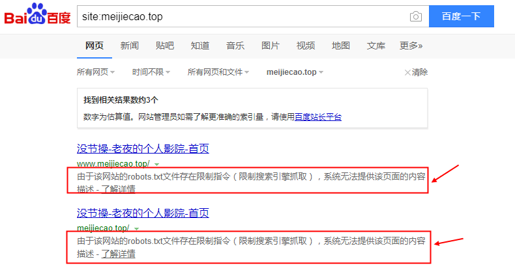Viewport: 515px width, 270px height.
Task: Click the www.meijiecao.top/ green URL
Action: 113,163
